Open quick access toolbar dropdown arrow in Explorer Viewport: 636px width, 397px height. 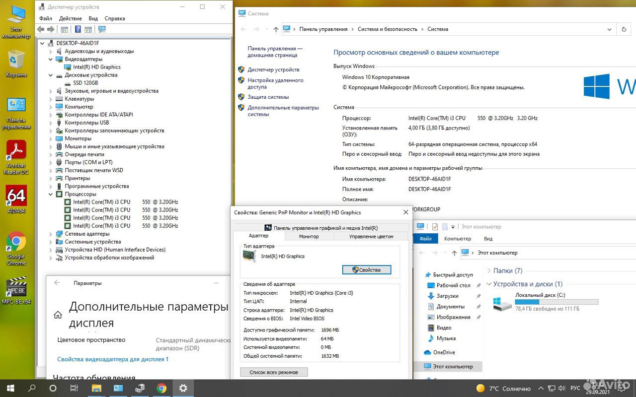coord(453,227)
